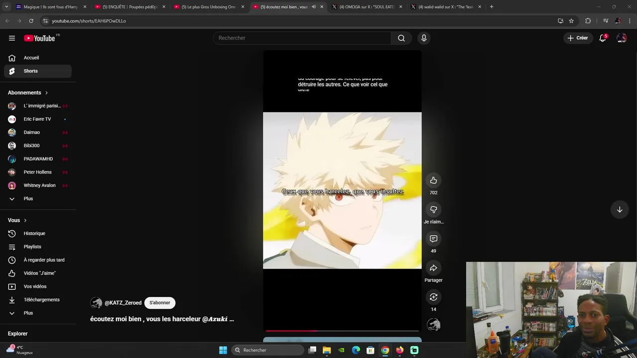Screen dimensions: 637x358
Task: Expand the Vous section chevron
Action: (x=25, y=220)
